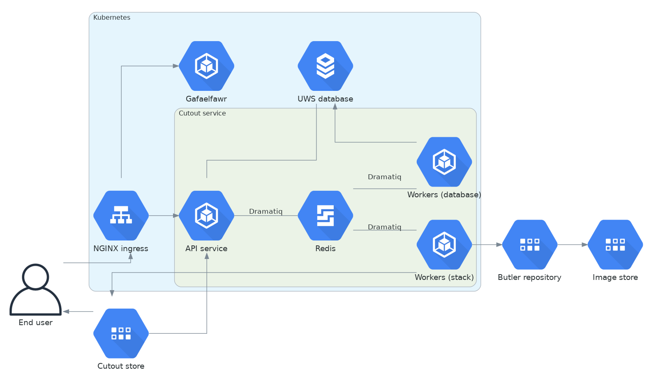Screen dimensions: 651x379
Task: Click Dramatiq label near Workers (database)
Action: [385, 177]
